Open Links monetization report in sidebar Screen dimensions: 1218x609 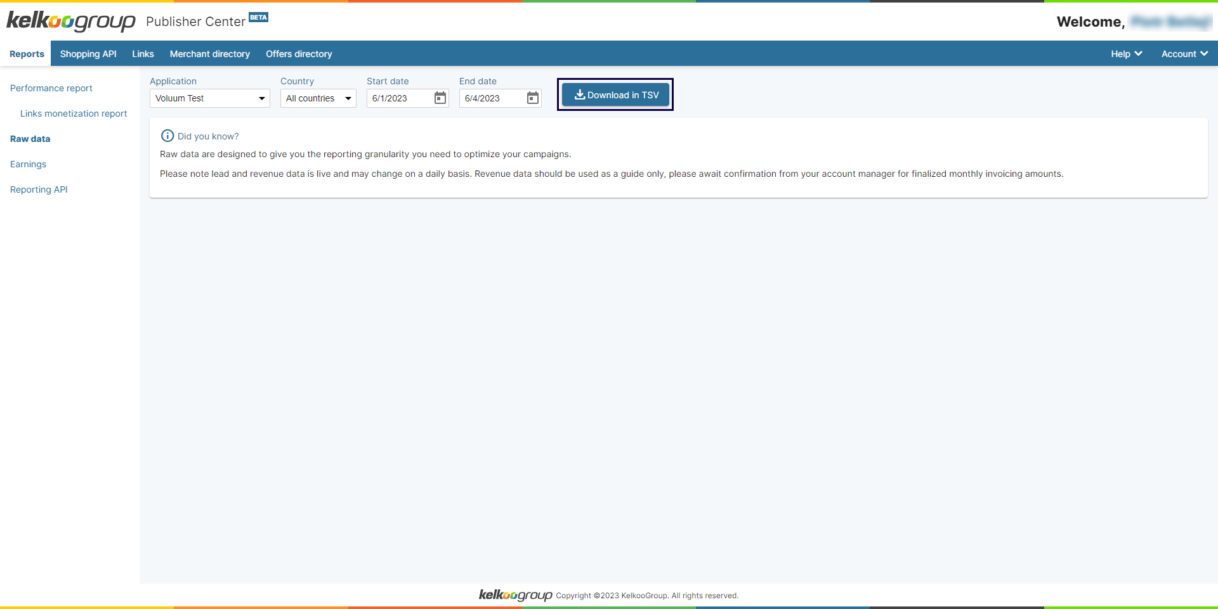pyautogui.click(x=74, y=113)
